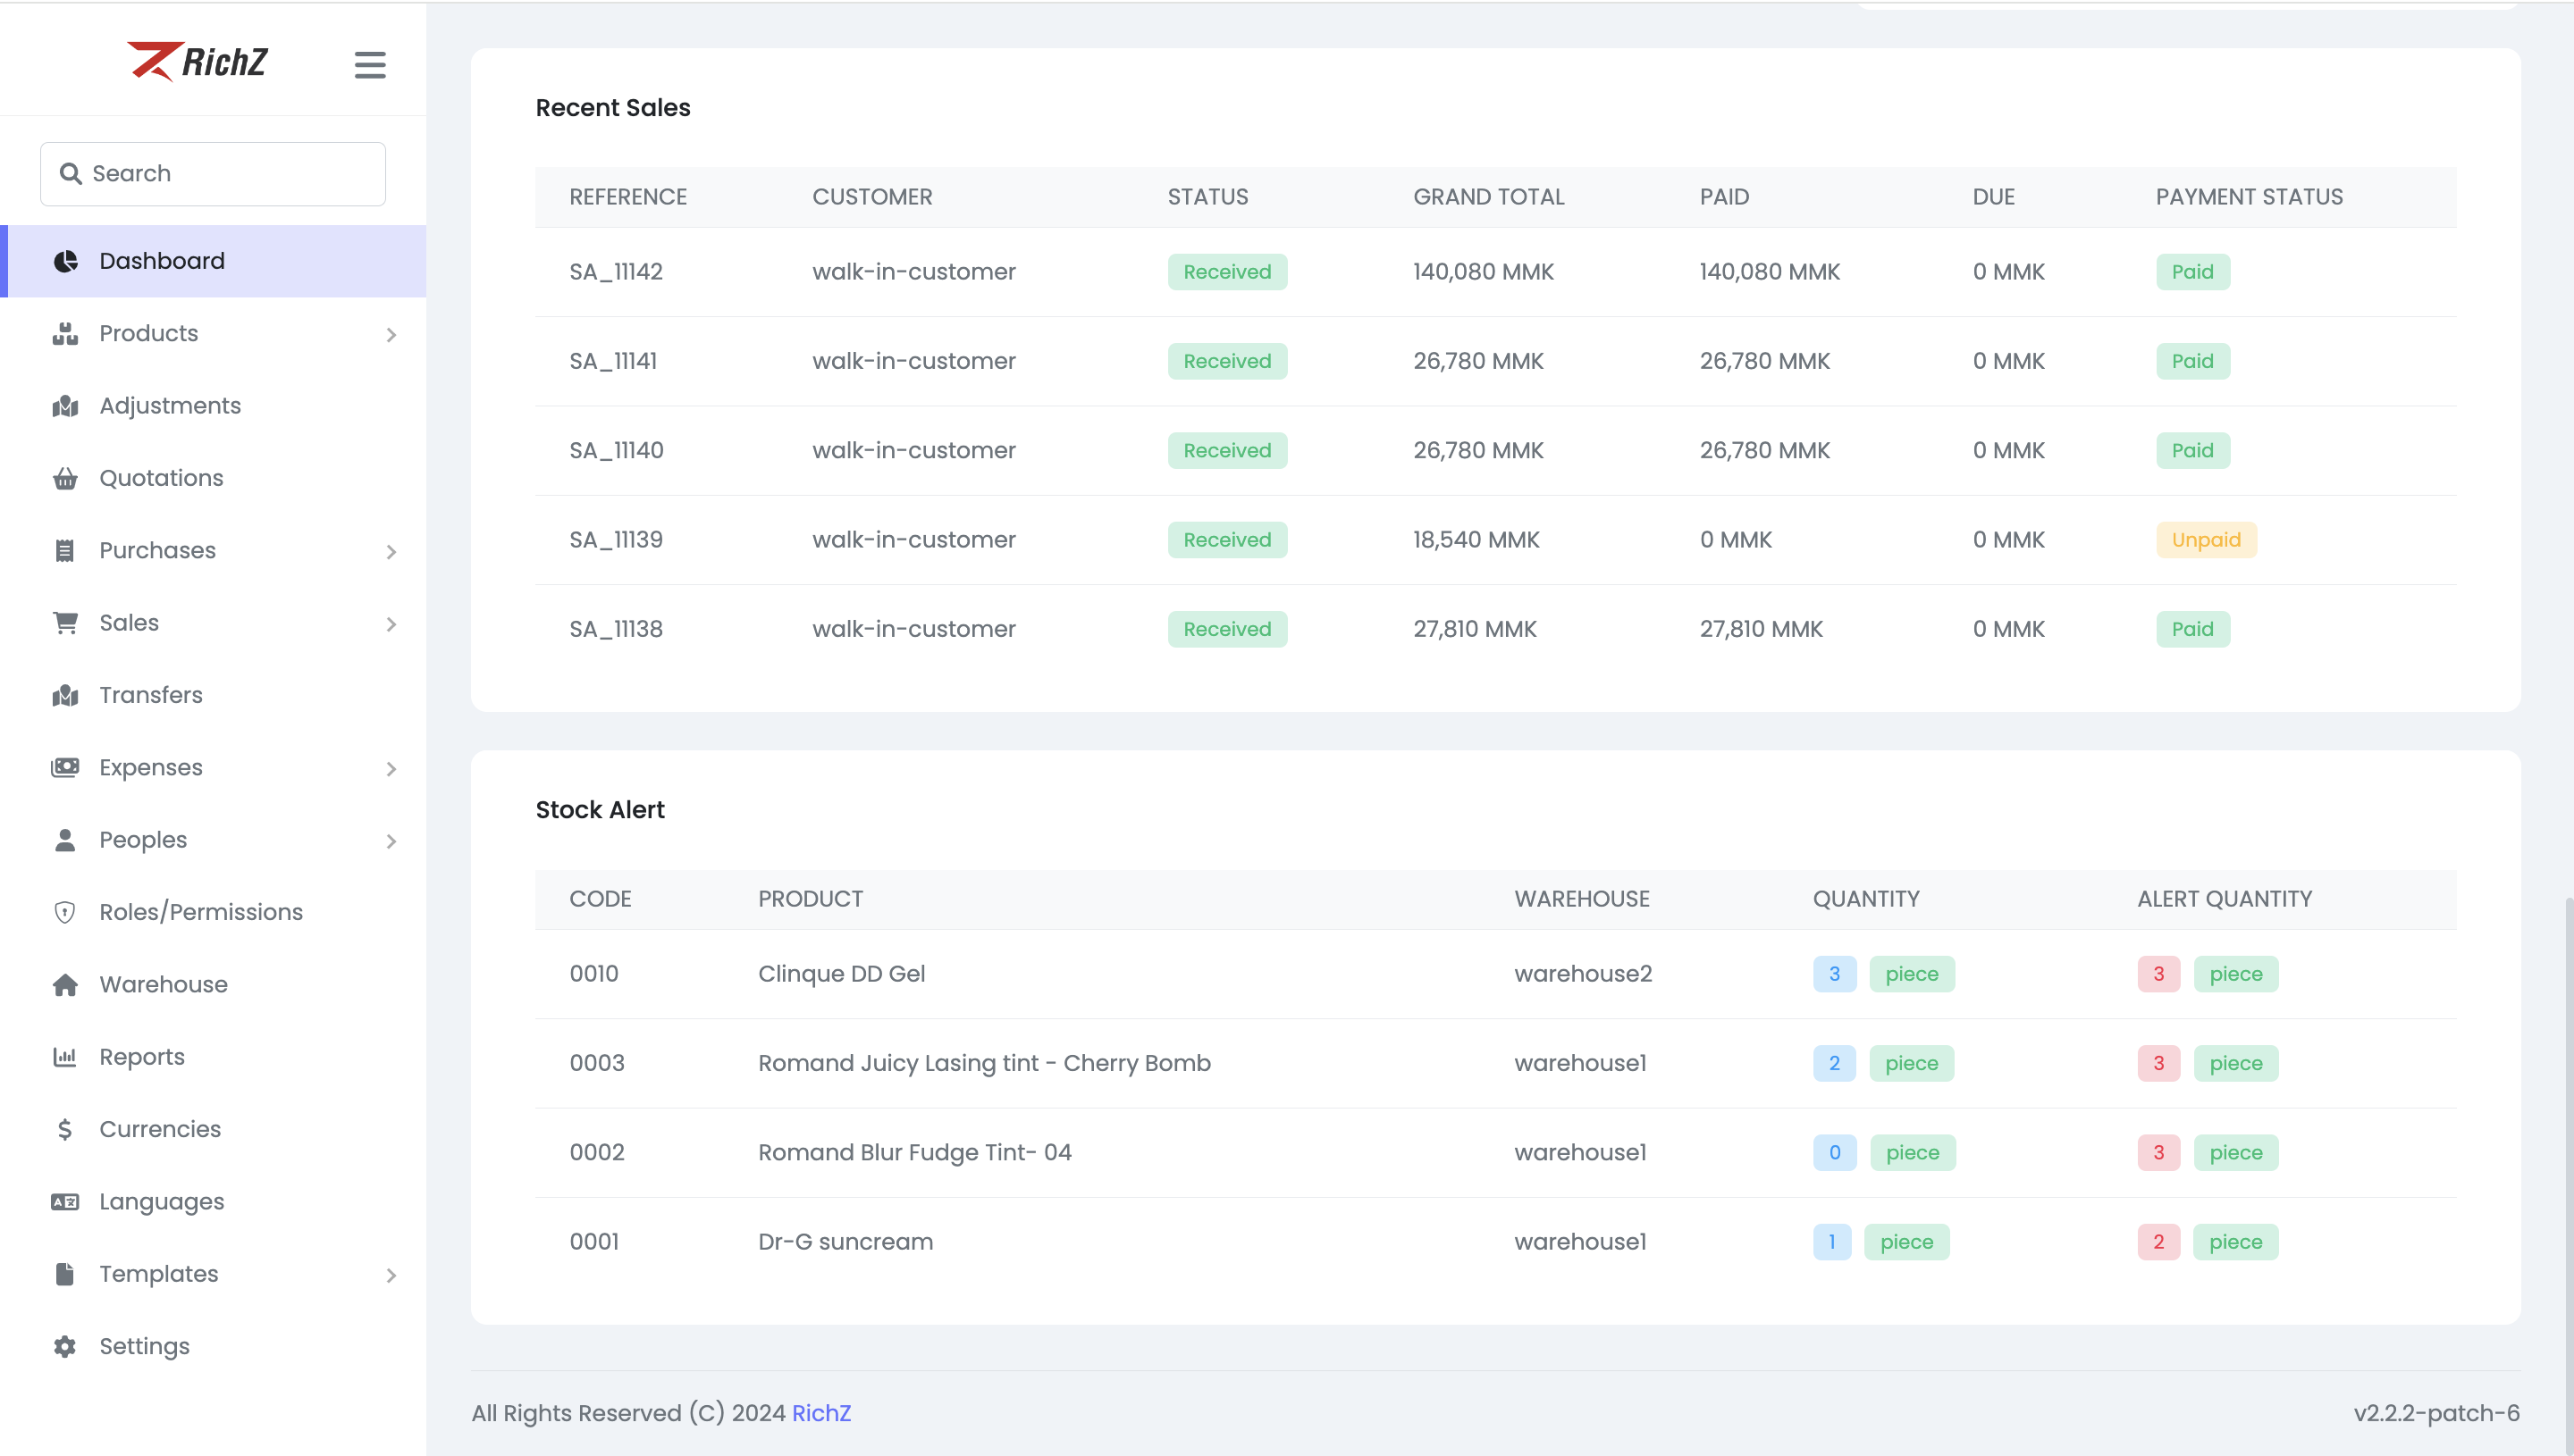Click the Peoples user icon
This screenshot has height=1456, width=2574.
[x=65, y=840]
